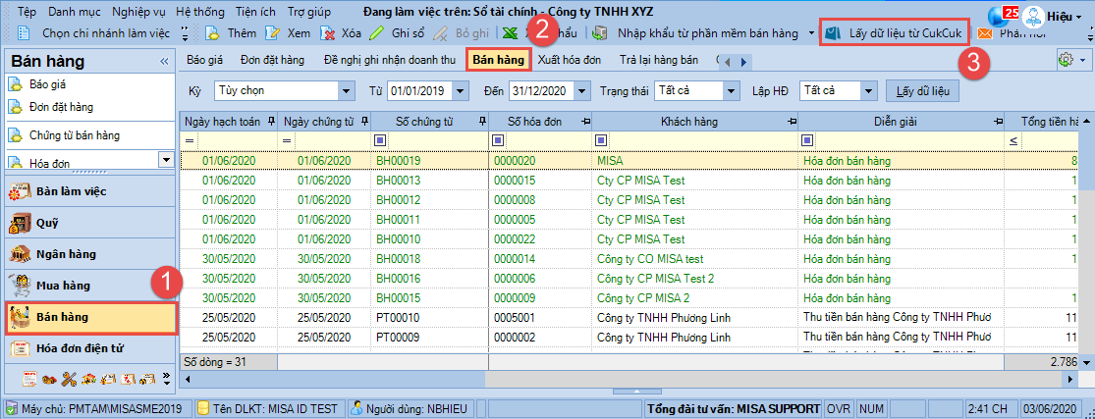Click the Lấy dữ liệu button
Viewport: 1095px width, 419px height.
pyautogui.click(x=923, y=91)
